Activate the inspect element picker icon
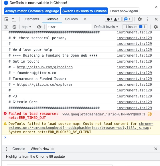The height and width of the screenshot is (166, 160). point(7,19)
